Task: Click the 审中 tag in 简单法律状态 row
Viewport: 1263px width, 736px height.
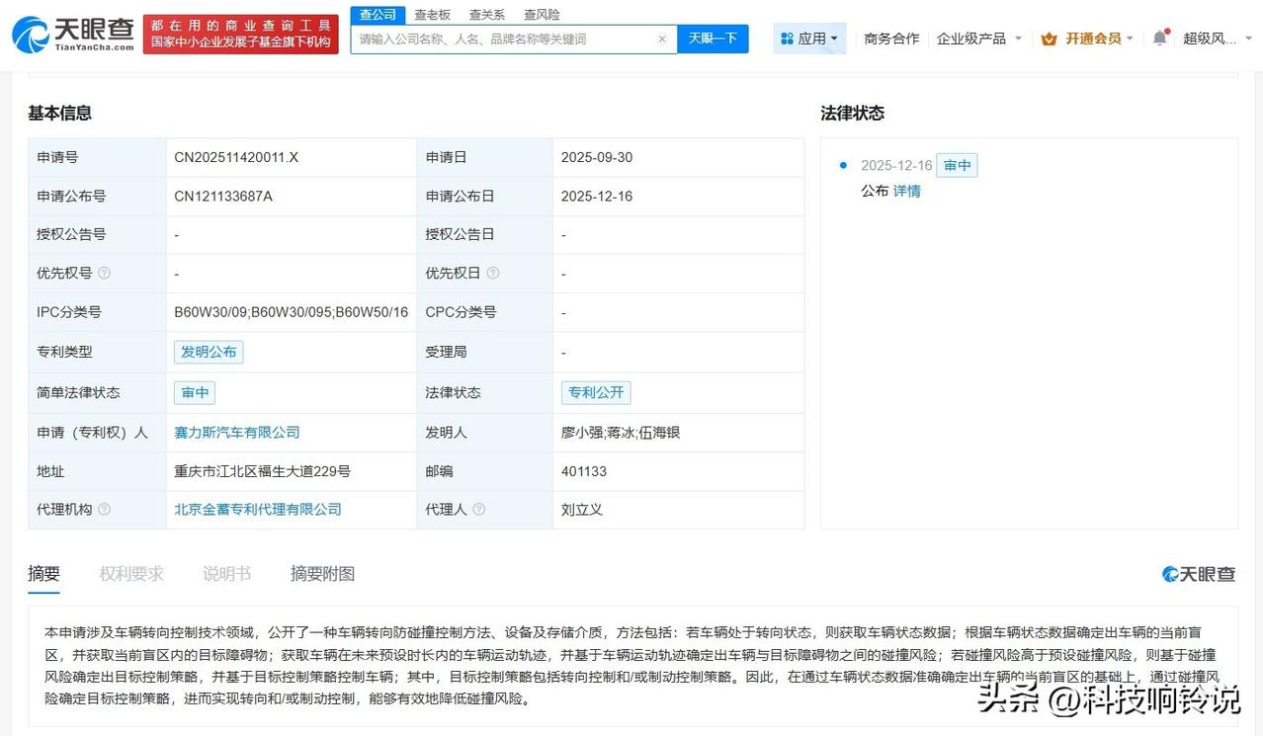Action: 195,392
